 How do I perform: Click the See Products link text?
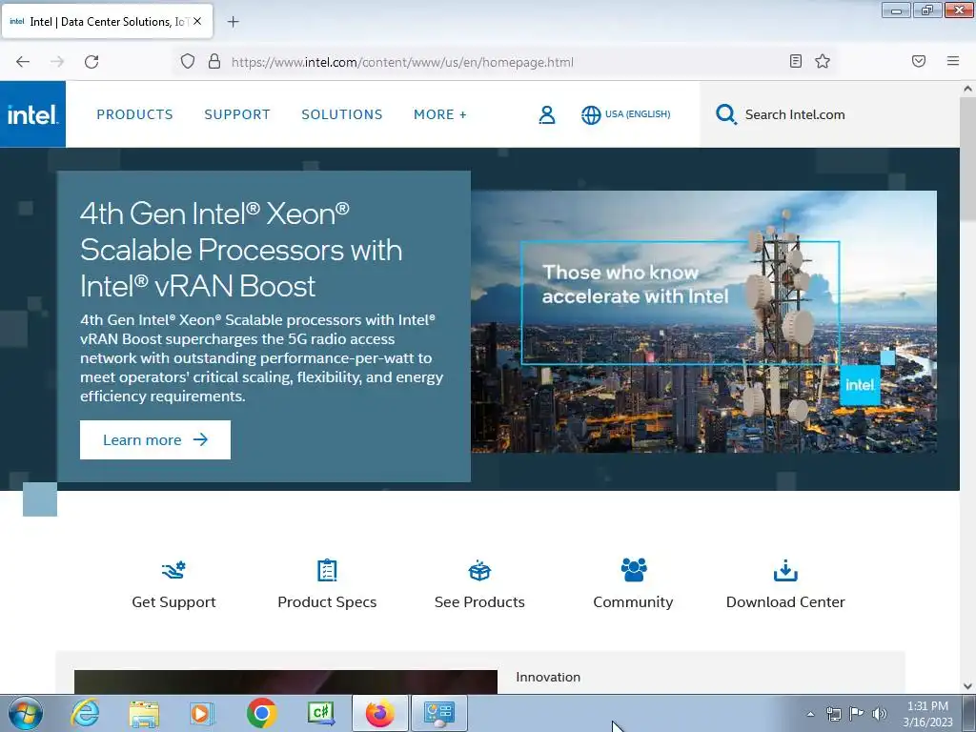[x=479, y=602]
